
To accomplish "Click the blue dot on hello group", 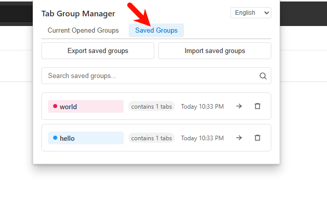I will (55, 138).
